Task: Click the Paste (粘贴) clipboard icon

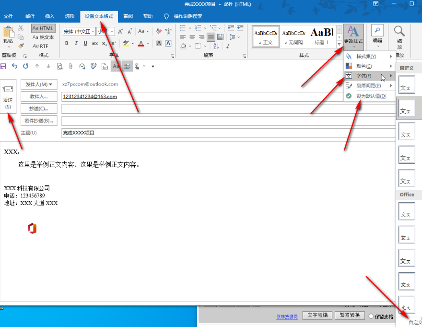Action: point(8,32)
